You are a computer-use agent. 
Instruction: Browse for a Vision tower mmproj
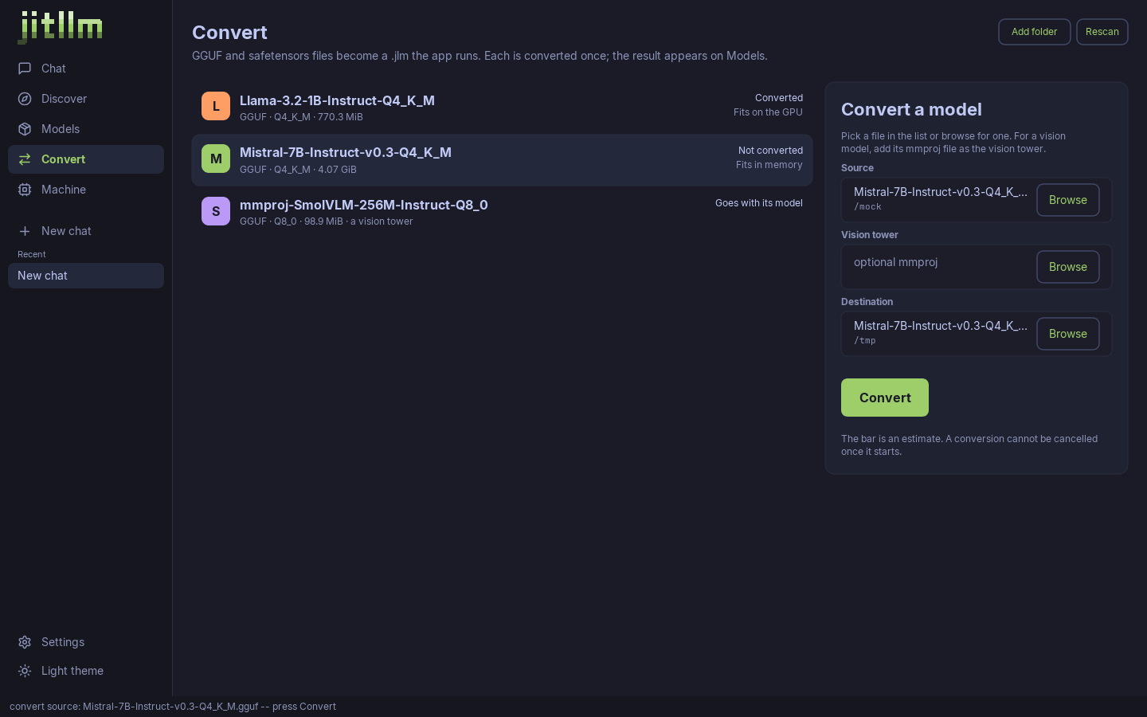click(1068, 267)
